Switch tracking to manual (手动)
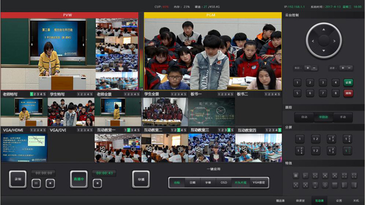 tap(343, 117)
